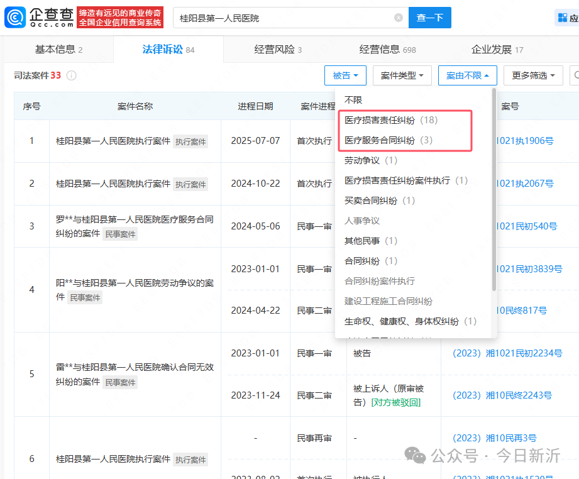Screen dimensions: 579x479
Task: Click the search magnifier icon beside 更多筛选
Action: (x=576, y=75)
